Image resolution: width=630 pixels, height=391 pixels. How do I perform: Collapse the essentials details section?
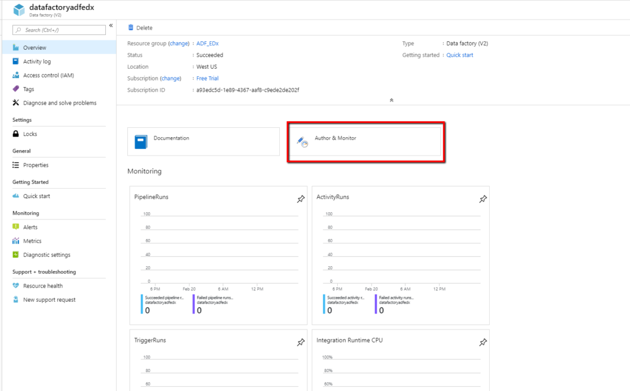click(391, 100)
